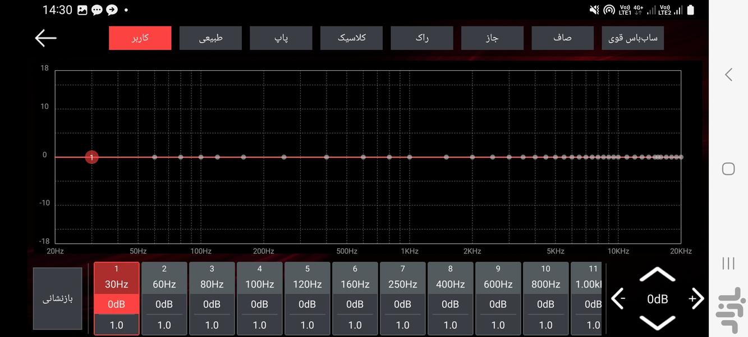Switch to the طبیعی preset
This screenshot has width=748, height=337.
210,38
